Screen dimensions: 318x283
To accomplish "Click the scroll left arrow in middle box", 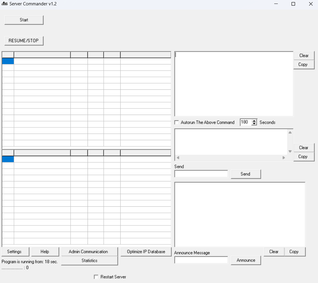I will [178, 158].
